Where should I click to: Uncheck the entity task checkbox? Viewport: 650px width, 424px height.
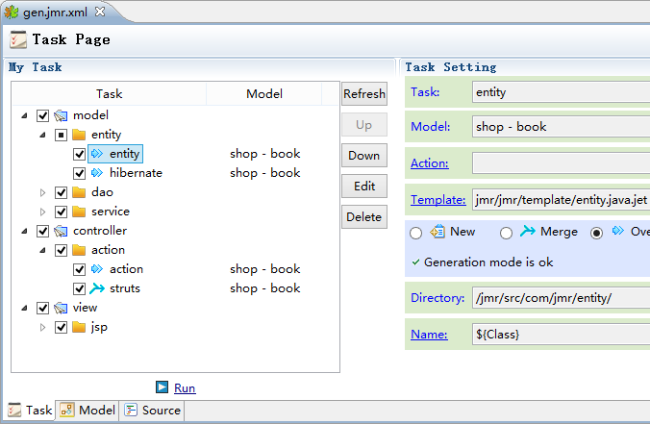(79, 154)
